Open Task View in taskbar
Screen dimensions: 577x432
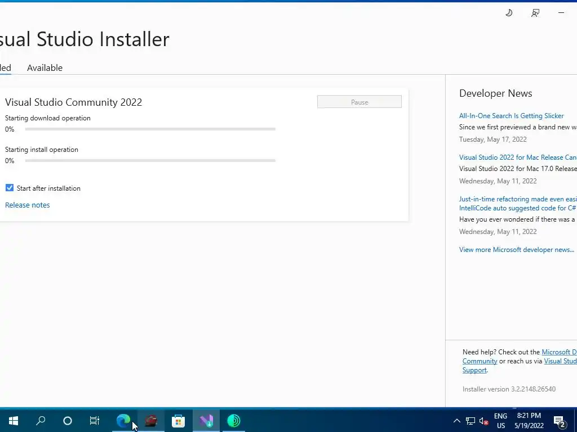(x=95, y=421)
